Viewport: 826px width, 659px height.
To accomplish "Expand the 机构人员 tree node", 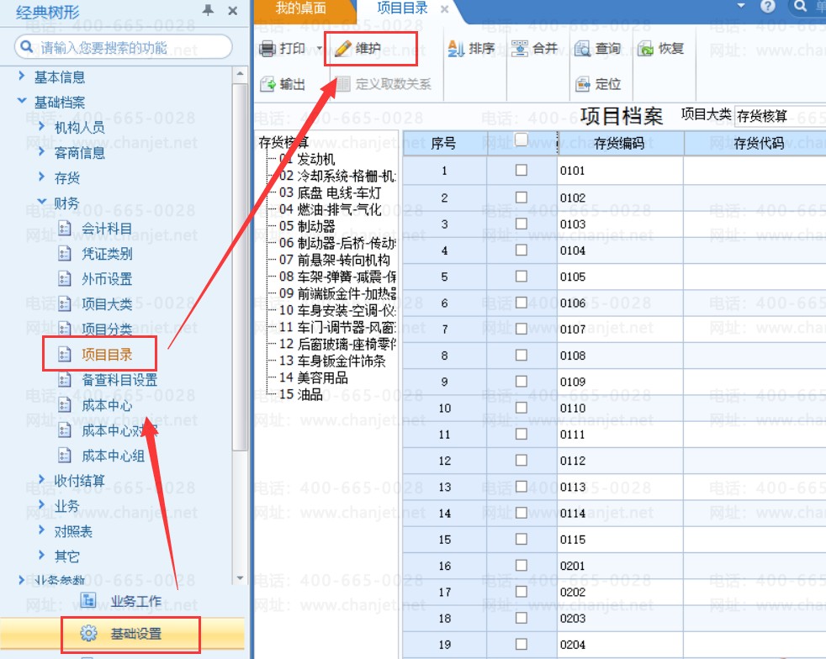I will pyautogui.click(x=41, y=126).
